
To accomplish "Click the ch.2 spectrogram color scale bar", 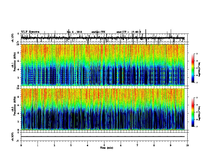I will coord(193,112).
